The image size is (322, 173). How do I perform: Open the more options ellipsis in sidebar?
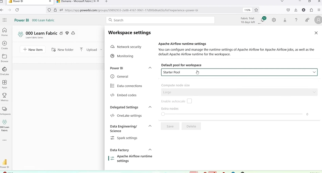(4, 140)
